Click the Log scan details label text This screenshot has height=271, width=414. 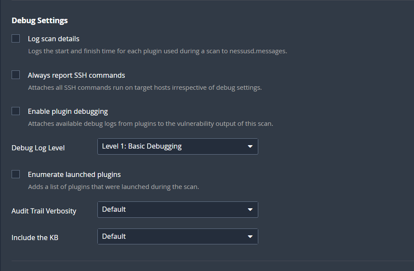[54, 39]
